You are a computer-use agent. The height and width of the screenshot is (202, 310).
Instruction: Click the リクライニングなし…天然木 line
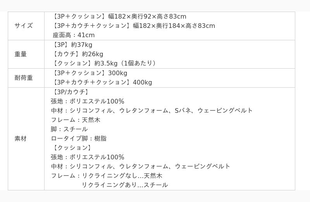[107, 176]
